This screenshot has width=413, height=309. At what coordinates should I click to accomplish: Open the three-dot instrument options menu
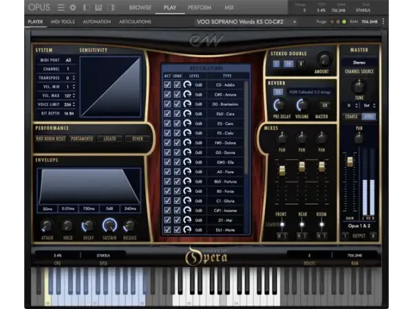383,21
